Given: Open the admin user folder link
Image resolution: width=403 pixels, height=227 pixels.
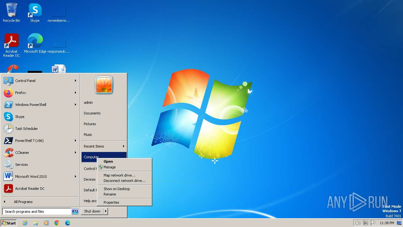Looking at the screenshot, I should click(x=104, y=102).
